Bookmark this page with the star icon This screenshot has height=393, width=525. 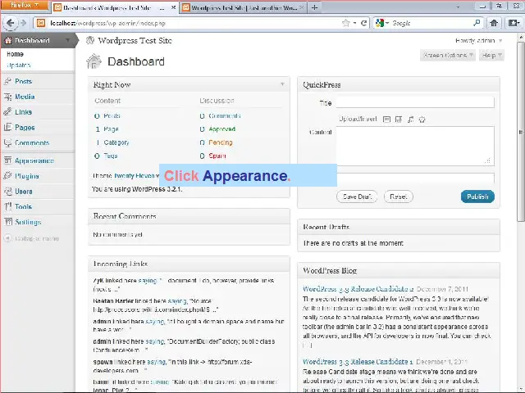(x=346, y=23)
